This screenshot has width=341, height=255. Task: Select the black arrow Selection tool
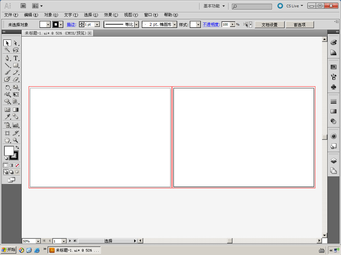tap(7, 43)
